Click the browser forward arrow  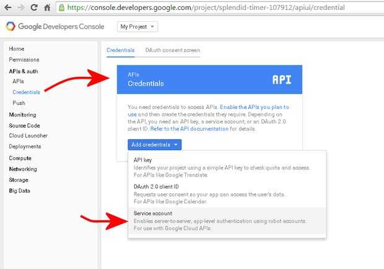(21, 7)
